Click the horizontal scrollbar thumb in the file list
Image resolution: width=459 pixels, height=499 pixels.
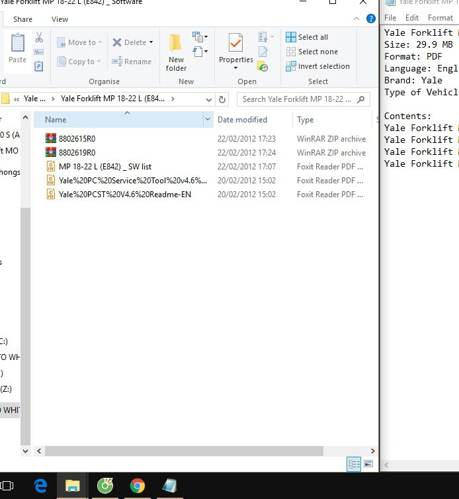(x=184, y=451)
